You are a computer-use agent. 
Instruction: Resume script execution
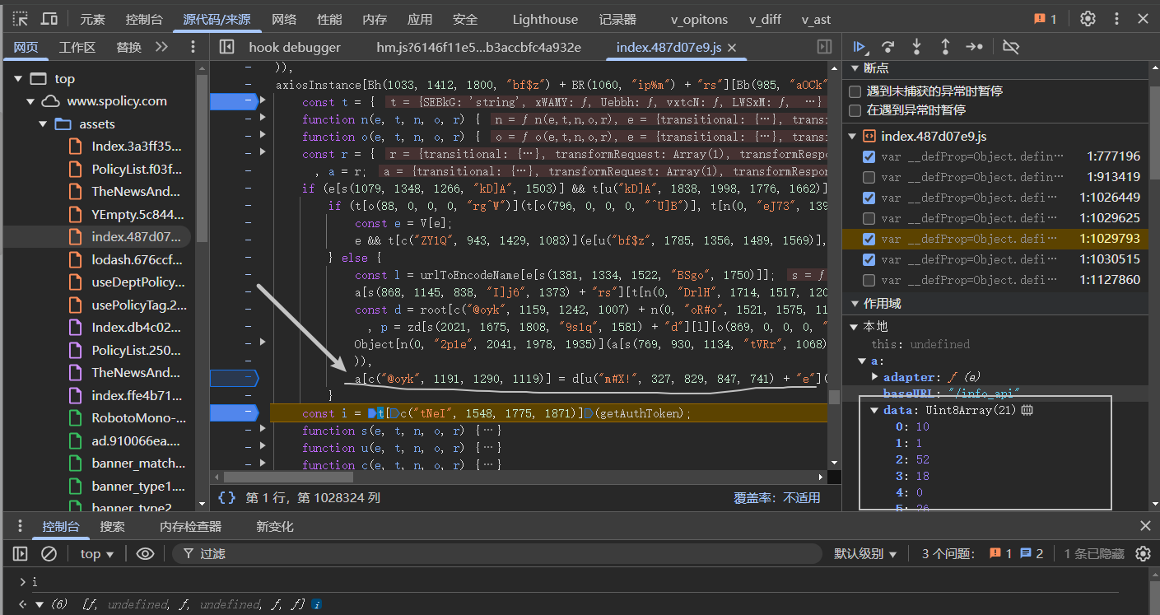click(860, 47)
